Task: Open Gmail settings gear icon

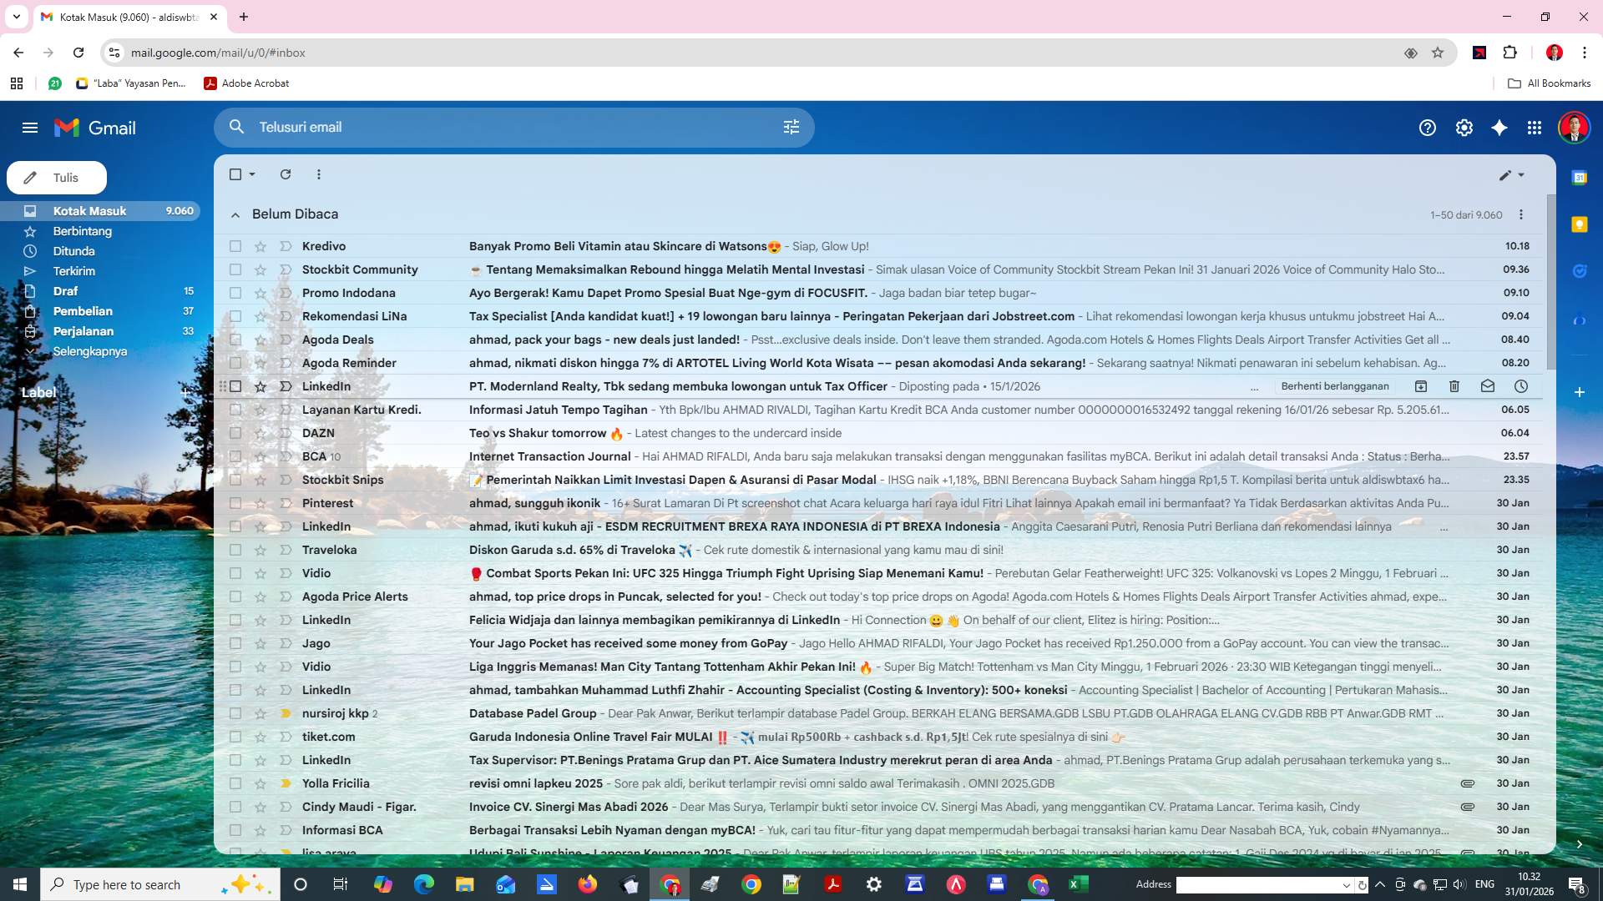Action: (x=1464, y=128)
